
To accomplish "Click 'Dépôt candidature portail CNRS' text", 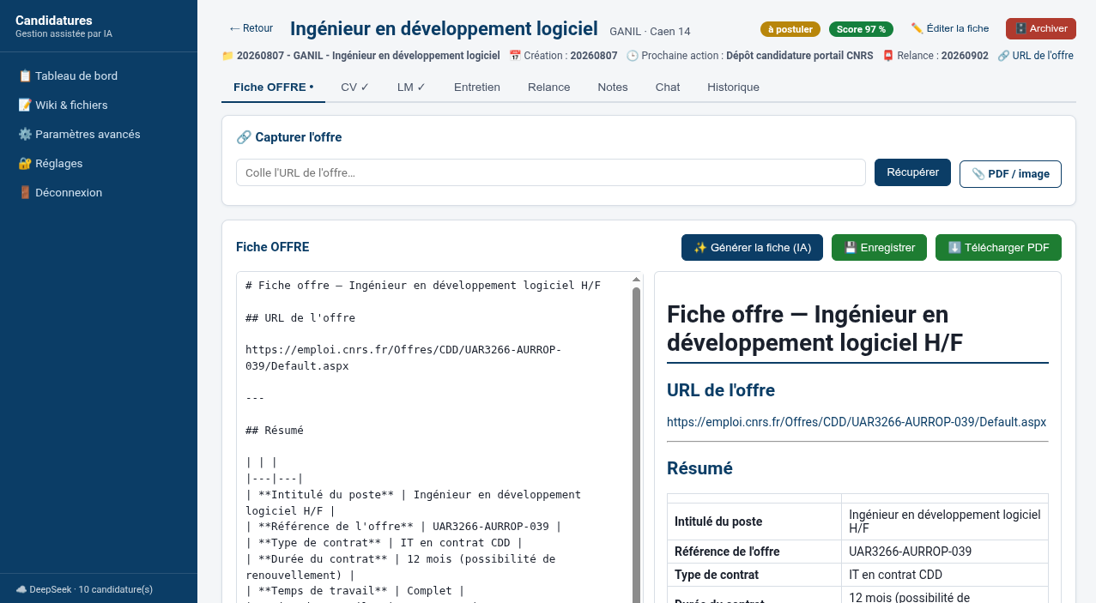I will click(x=799, y=56).
